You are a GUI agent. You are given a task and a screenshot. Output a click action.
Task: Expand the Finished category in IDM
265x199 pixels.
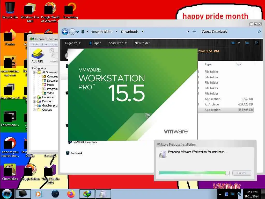pos(34,101)
